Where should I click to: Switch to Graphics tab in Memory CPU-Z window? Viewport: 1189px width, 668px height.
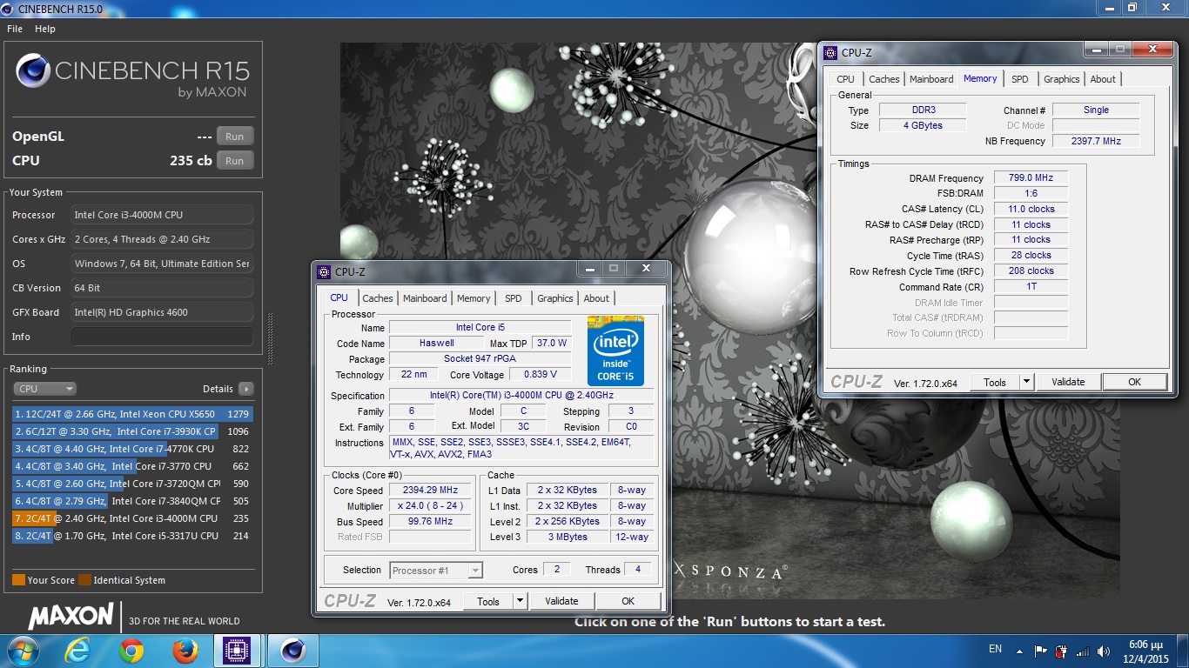pos(1062,79)
